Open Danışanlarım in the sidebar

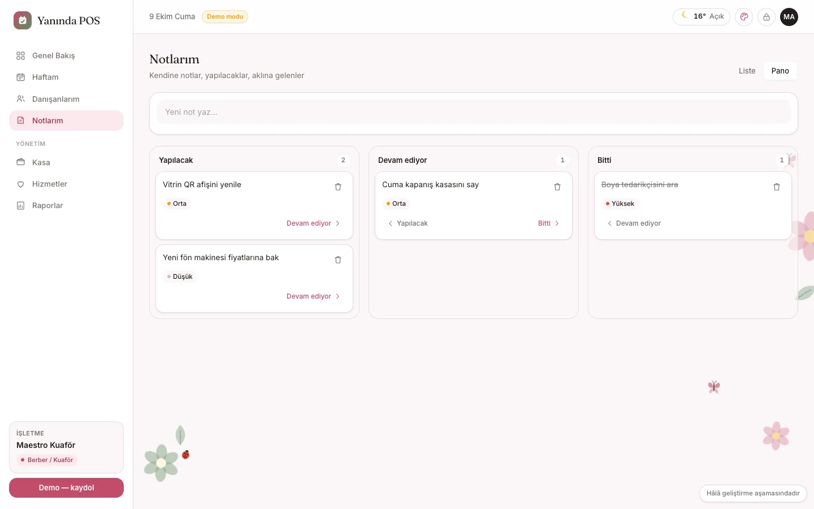pos(66,99)
